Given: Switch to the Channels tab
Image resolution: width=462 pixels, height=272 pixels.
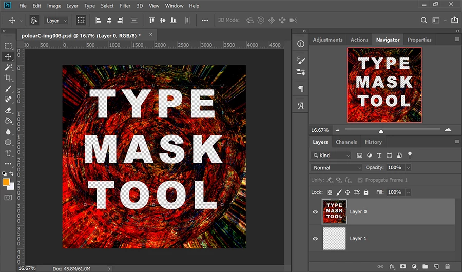Looking at the screenshot, I should [346, 142].
